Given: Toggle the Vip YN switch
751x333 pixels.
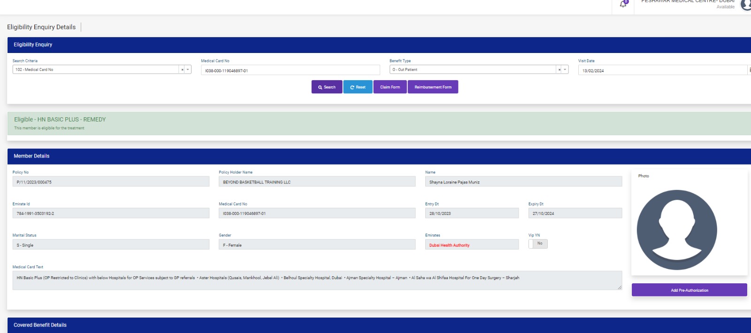Looking at the screenshot, I should click(x=538, y=244).
